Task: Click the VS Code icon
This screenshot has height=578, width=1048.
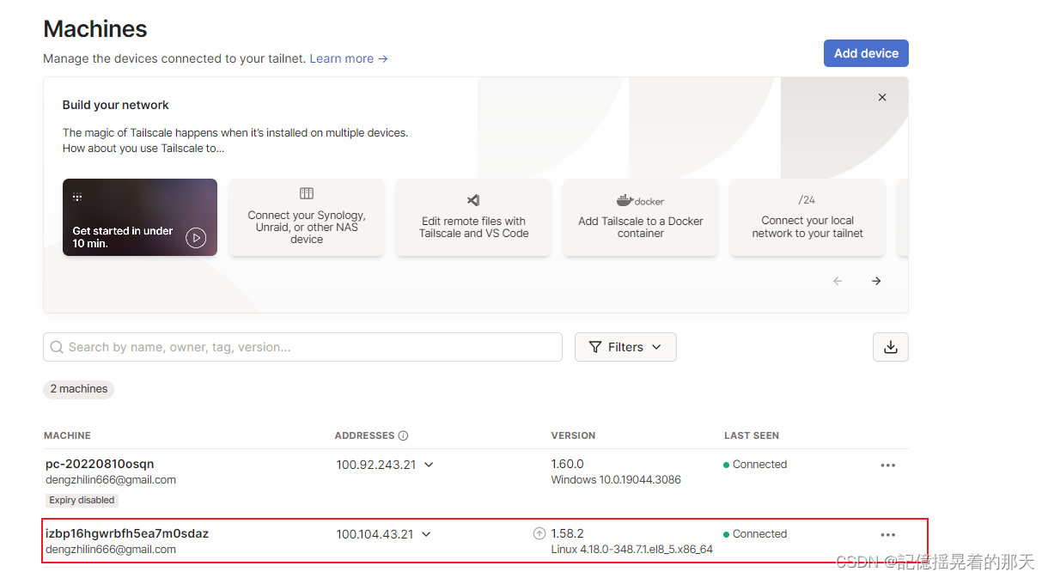Action: (473, 200)
